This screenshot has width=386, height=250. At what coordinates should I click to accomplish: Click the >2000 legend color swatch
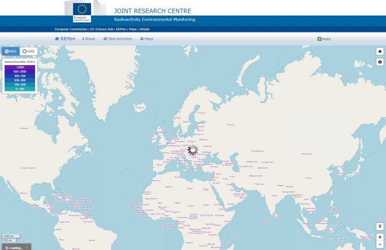click(20, 67)
